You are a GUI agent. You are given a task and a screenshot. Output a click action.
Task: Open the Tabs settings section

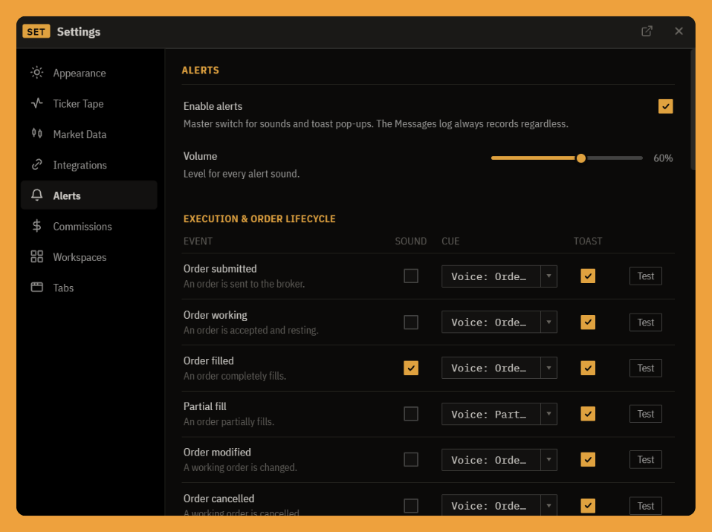[89, 288]
